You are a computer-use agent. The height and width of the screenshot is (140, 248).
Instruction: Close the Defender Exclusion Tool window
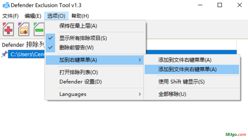coord(239,5)
